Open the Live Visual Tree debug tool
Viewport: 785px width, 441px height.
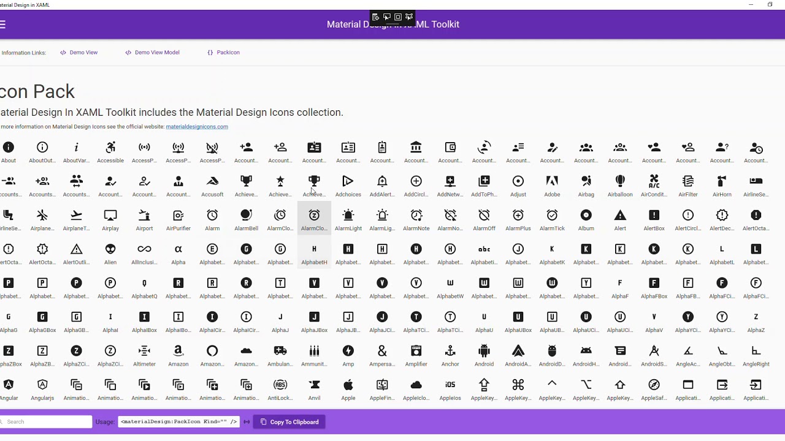[375, 17]
